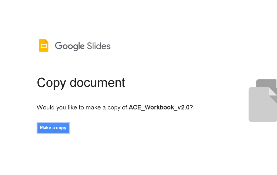Click the yellow Google Slides logo icon
This screenshot has height=175, width=277.
tap(44, 45)
